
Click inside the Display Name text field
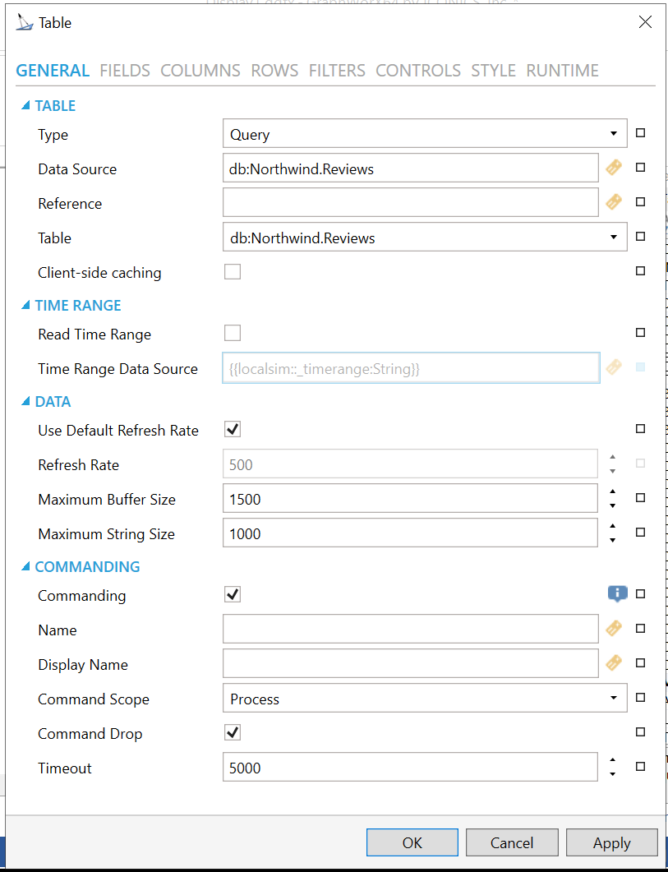click(410, 664)
